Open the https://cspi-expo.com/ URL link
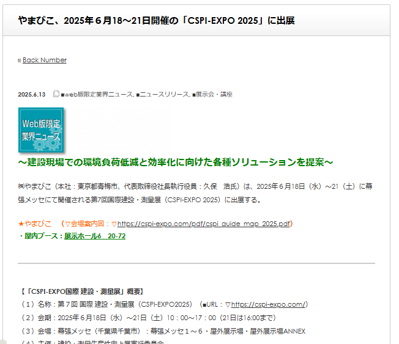This screenshot has height=344, width=399. tap(268, 304)
